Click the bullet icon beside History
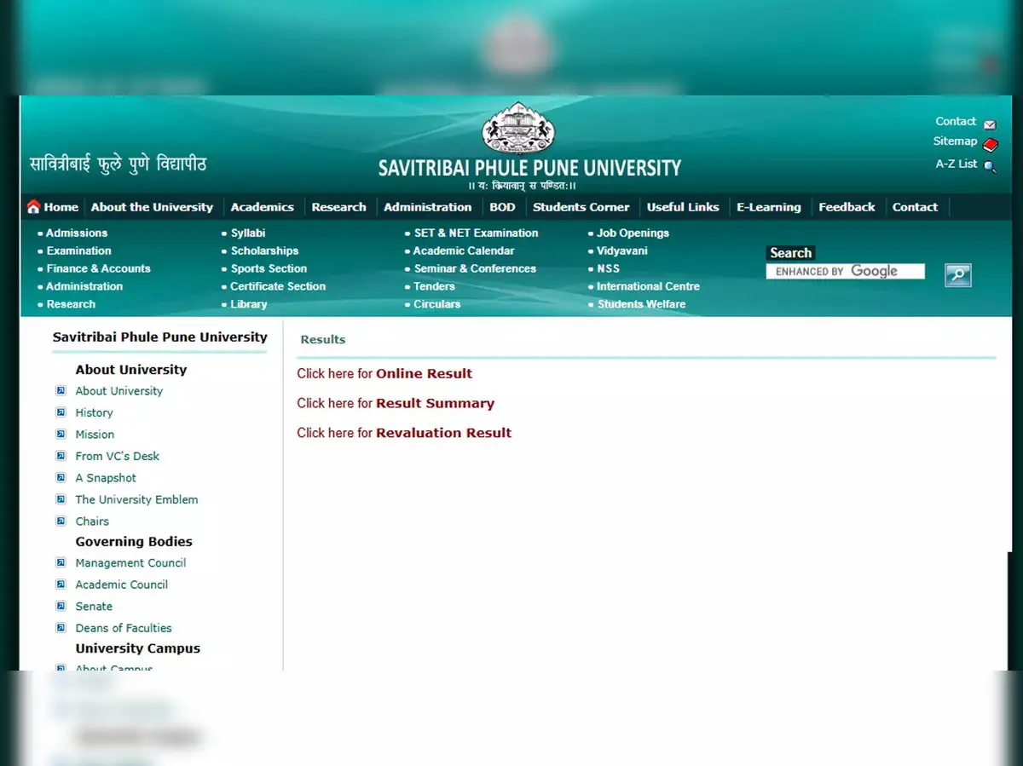 tap(61, 412)
